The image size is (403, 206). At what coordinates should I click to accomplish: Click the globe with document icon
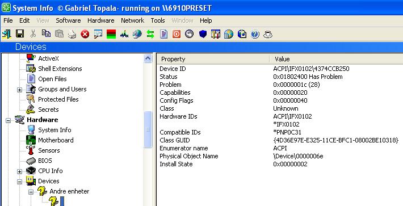229,34
